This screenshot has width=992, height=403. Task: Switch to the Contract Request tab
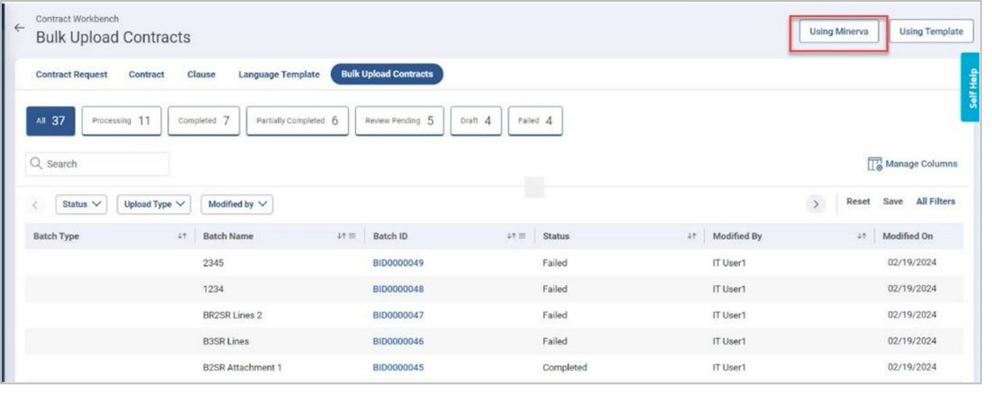coord(71,75)
